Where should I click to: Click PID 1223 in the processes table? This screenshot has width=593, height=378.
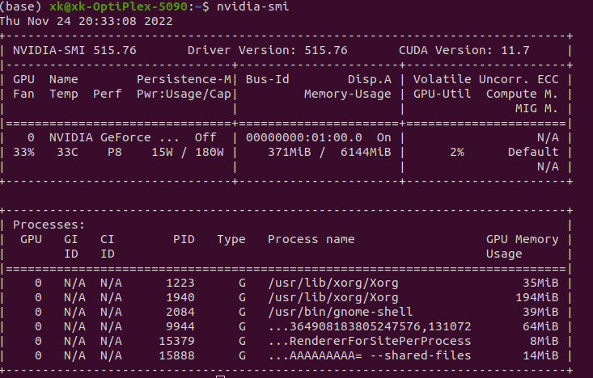(180, 283)
